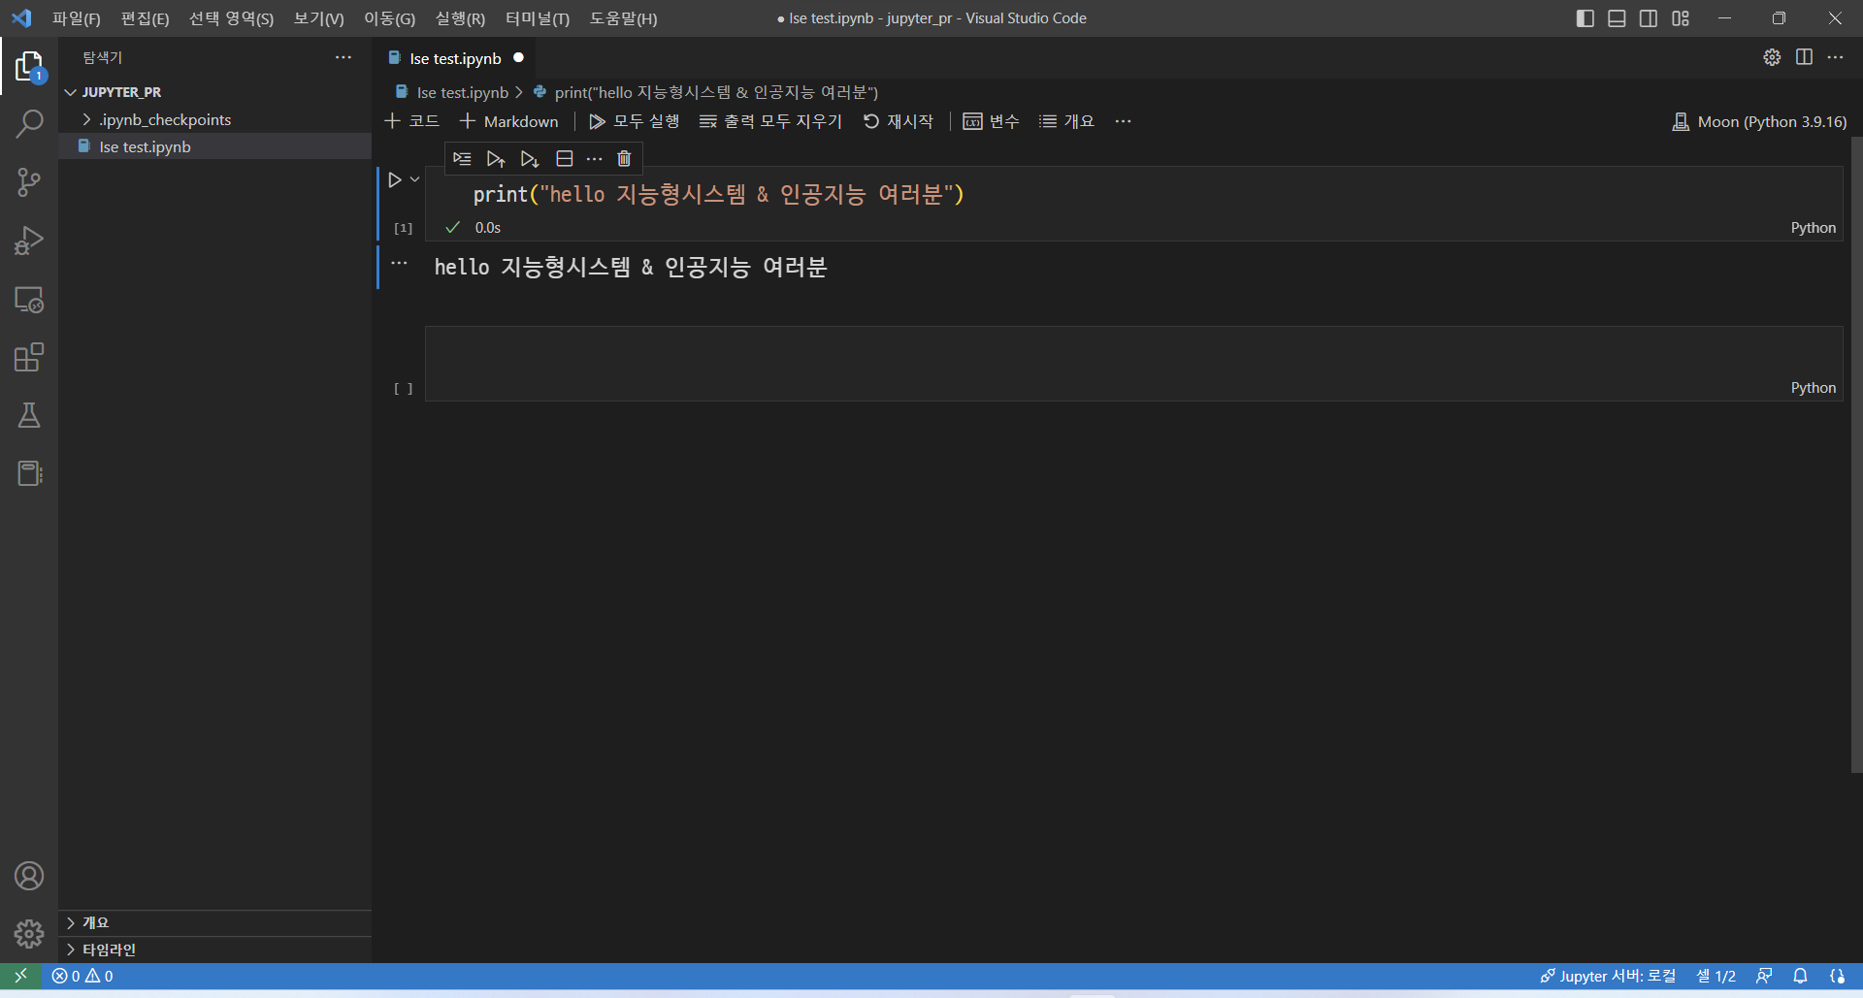1863x998 pixels.
Task: Select the Moon (Python 3.9.16) kernel picker
Action: click(1759, 121)
